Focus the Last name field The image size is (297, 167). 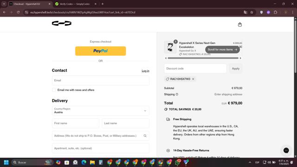(125, 123)
